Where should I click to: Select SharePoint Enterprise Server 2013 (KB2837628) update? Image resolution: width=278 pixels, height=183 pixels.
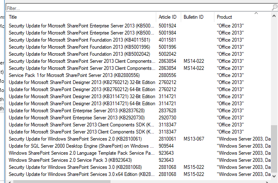tap(139, 111)
